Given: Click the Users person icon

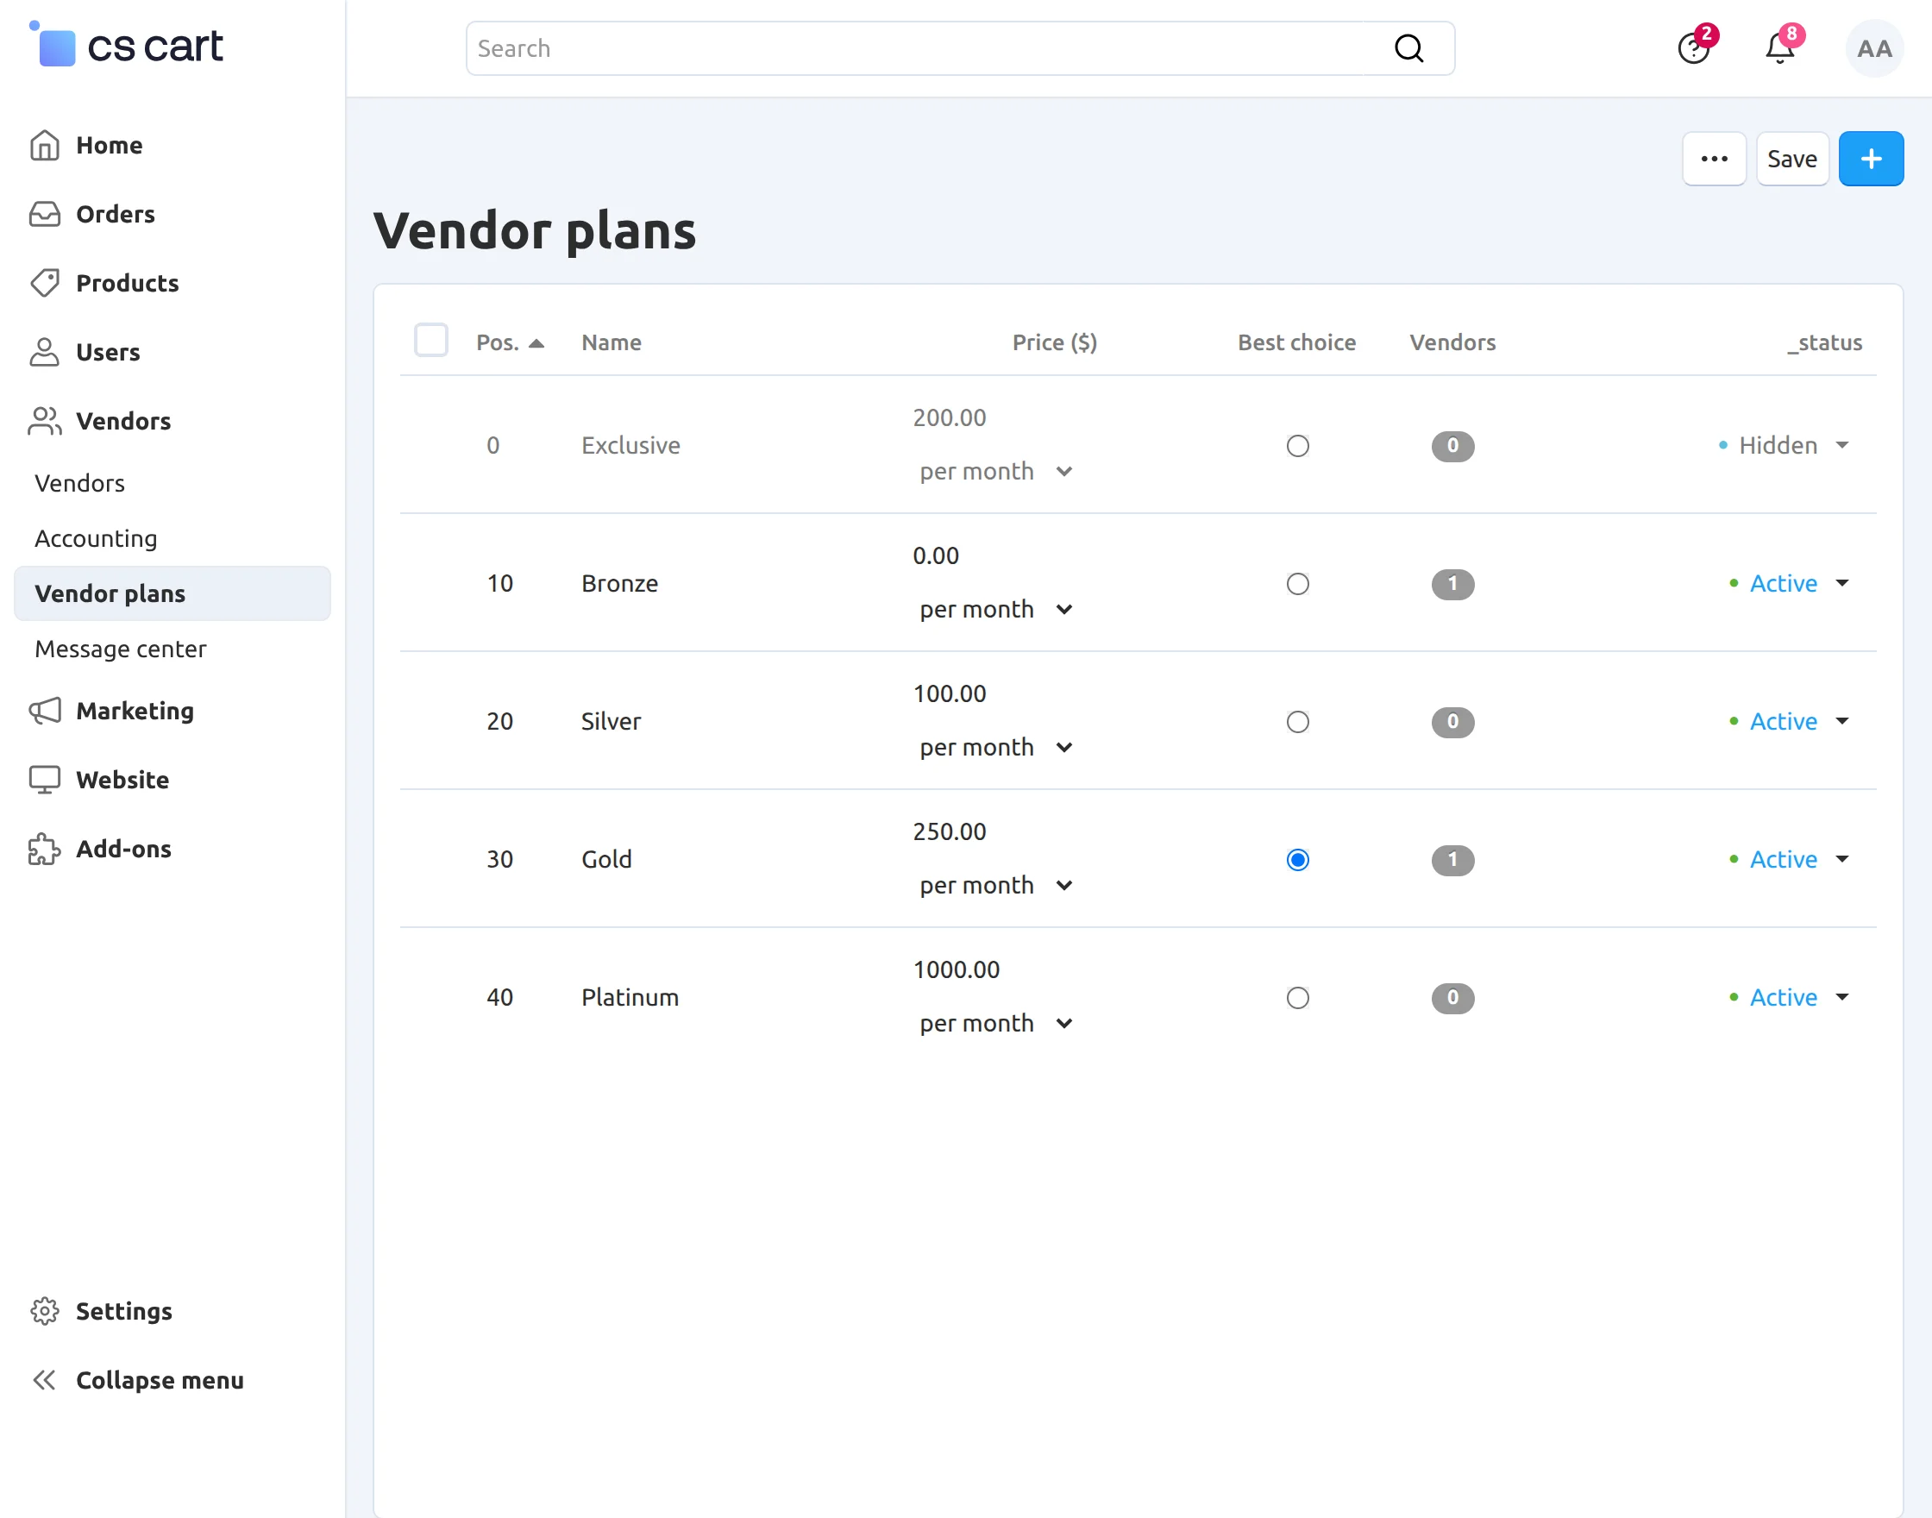Looking at the screenshot, I should (x=45, y=352).
